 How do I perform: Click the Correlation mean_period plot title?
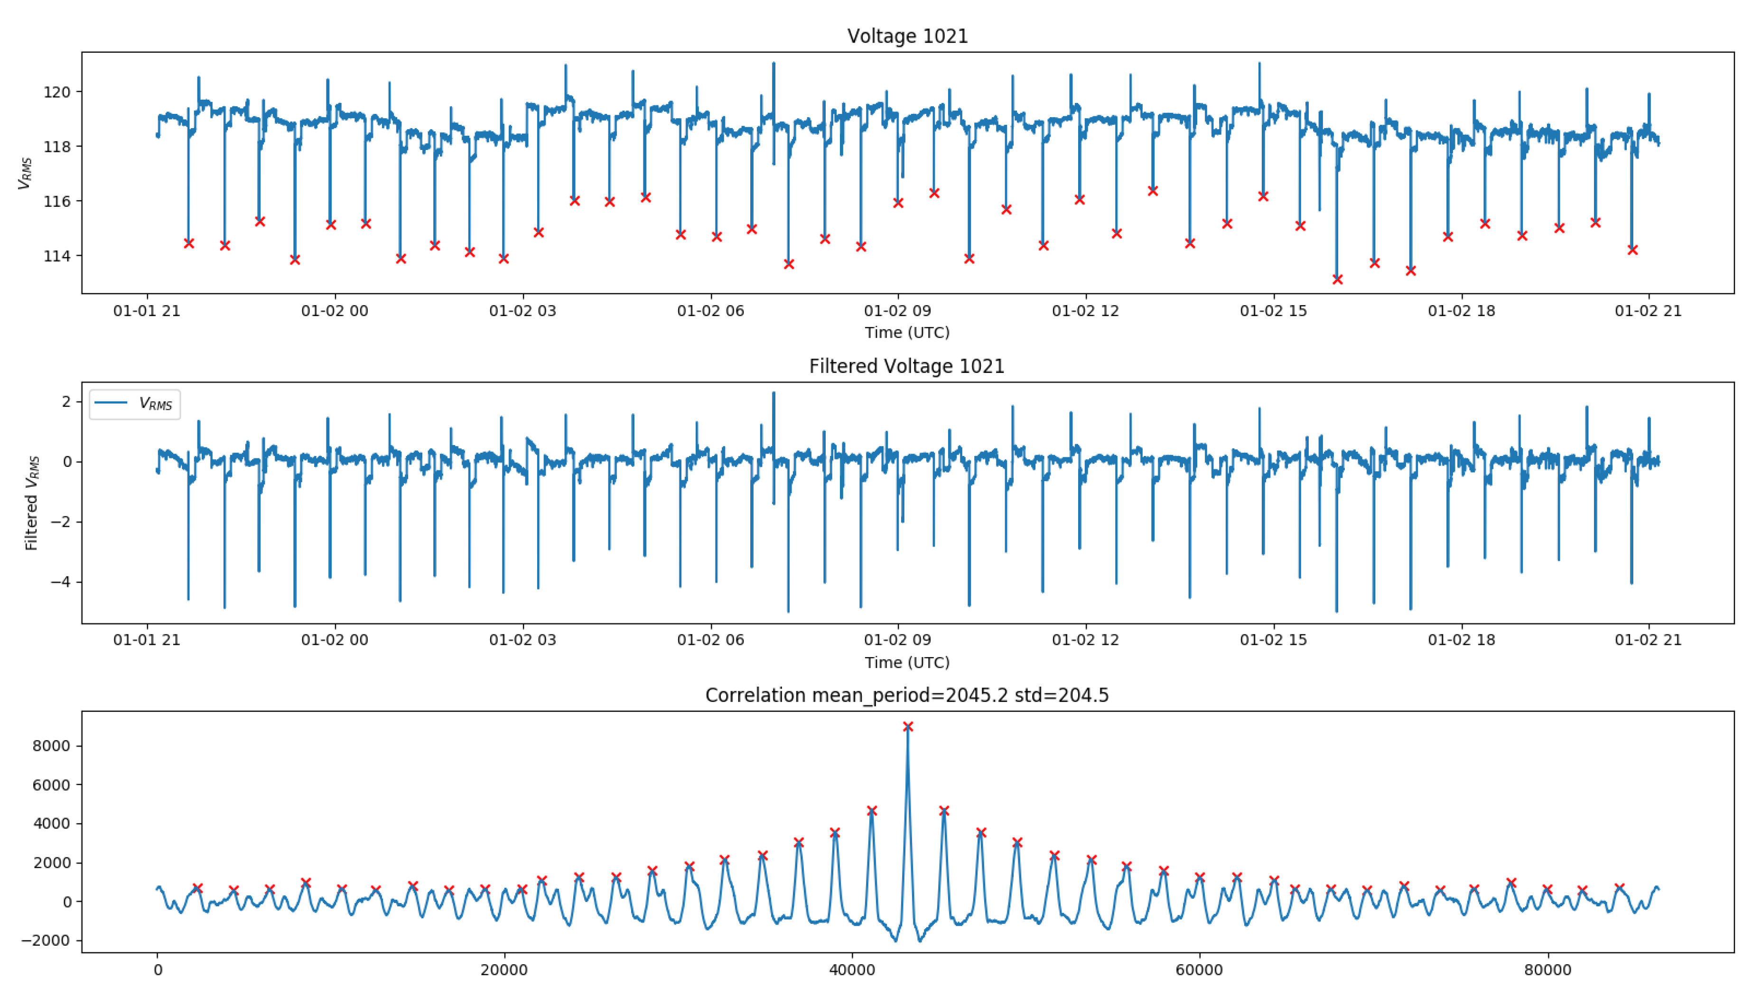906,695
